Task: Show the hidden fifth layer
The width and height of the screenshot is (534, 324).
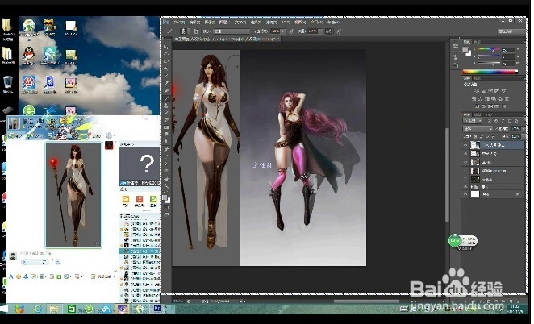Action: coord(465,179)
